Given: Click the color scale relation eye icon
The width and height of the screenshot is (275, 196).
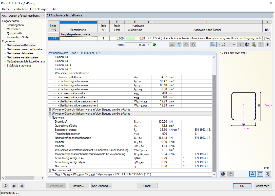Looking at the screenshot, I should (x=247, y=45).
